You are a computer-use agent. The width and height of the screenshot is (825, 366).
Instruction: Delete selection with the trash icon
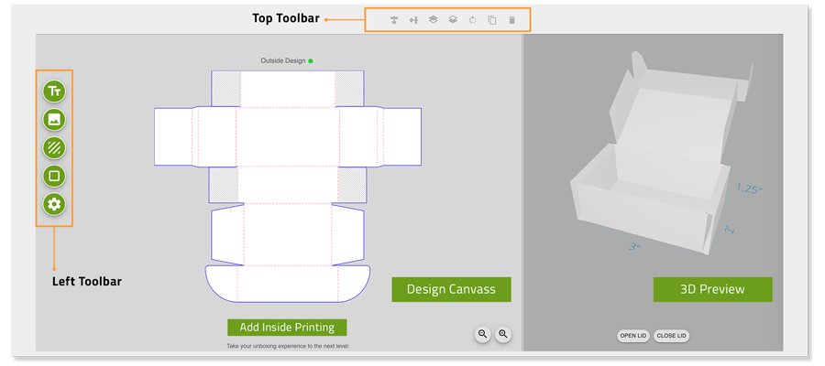(x=511, y=20)
